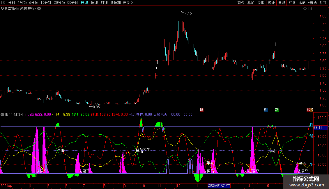Click the 增 event marker
Viewport: 329px width, 189px height.
pyautogui.click(x=202, y=110)
